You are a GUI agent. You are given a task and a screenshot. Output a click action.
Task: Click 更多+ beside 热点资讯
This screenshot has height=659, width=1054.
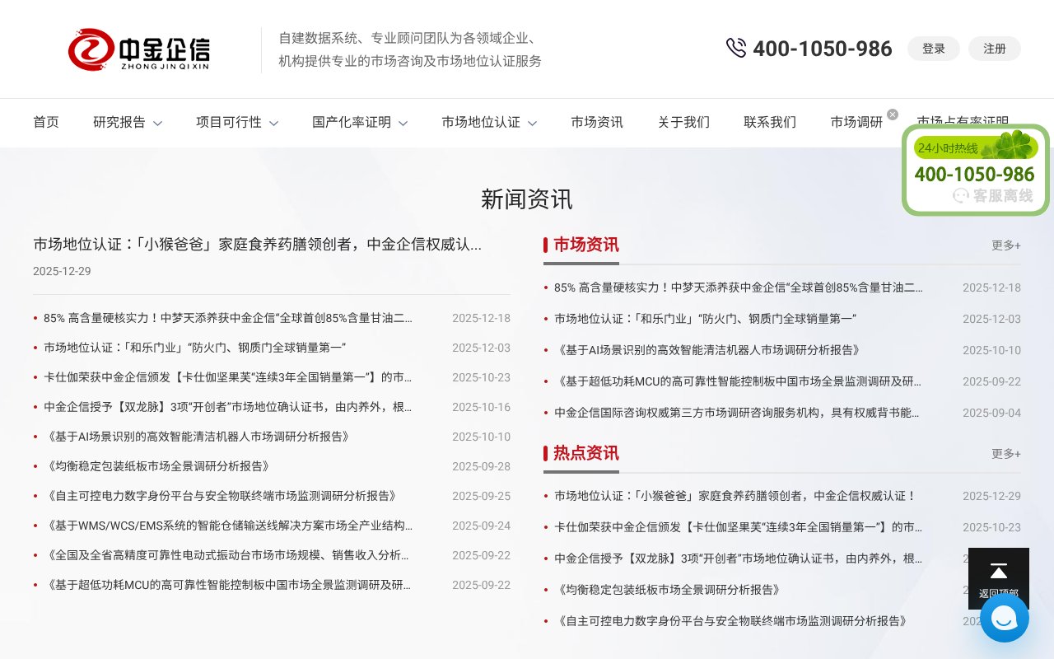[1005, 453]
